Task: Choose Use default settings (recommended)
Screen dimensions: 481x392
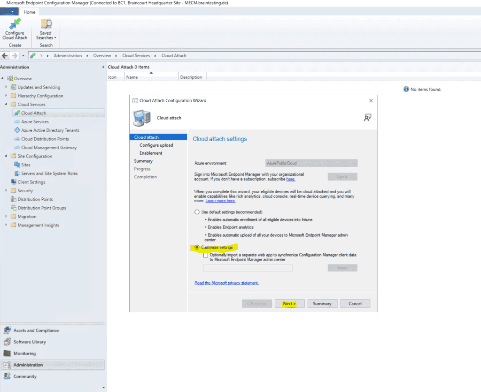Action: coord(197,212)
